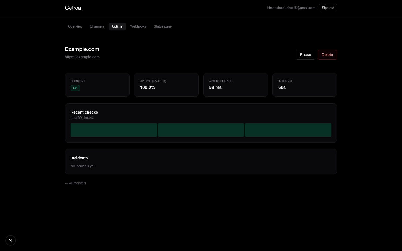Click the 60s interval value
402x251 pixels.
coord(282,88)
